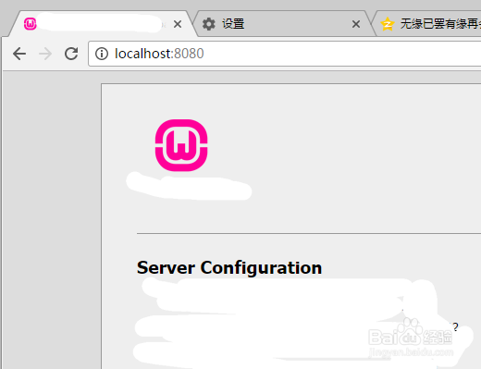Click the Server Configuration heading

tap(229, 267)
